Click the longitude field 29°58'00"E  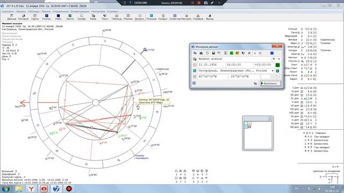(243, 77)
